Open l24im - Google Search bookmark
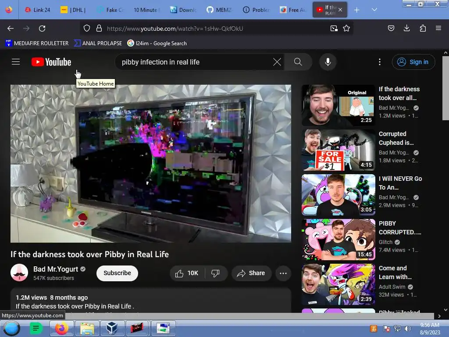Image resolution: width=449 pixels, height=337 pixels. coord(157,43)
